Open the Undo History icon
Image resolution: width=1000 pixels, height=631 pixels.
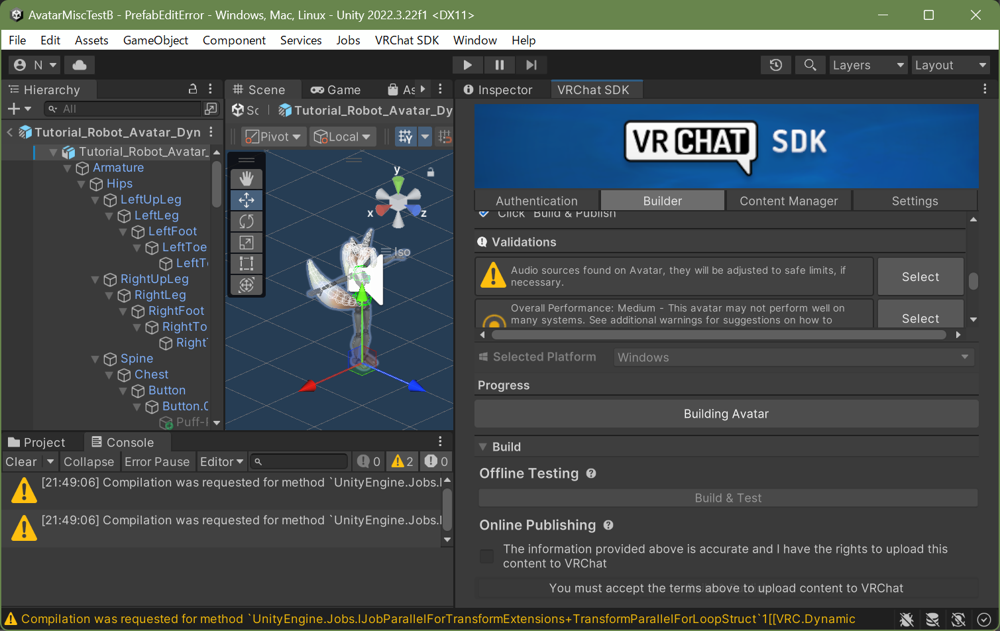click(x=776, y=65)
